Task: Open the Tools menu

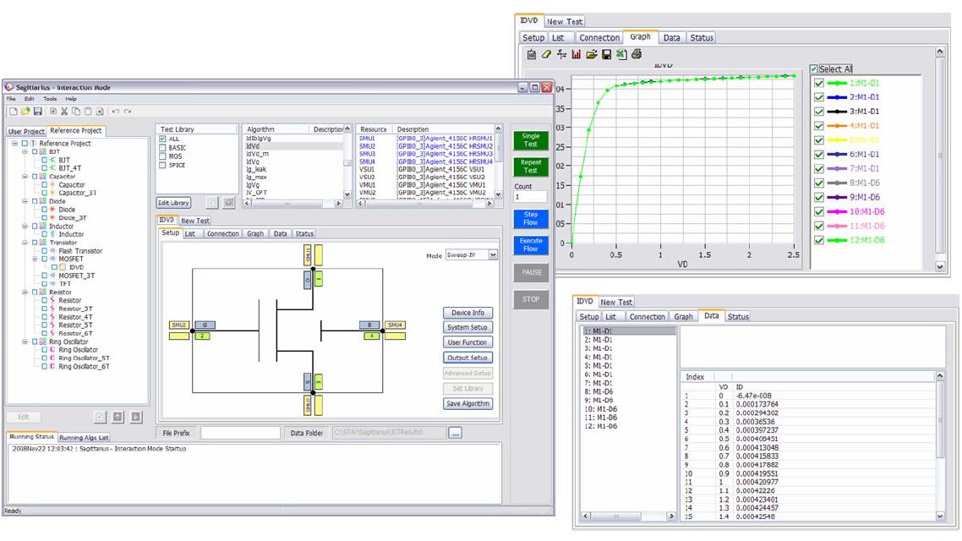Action: click(50, 99)
